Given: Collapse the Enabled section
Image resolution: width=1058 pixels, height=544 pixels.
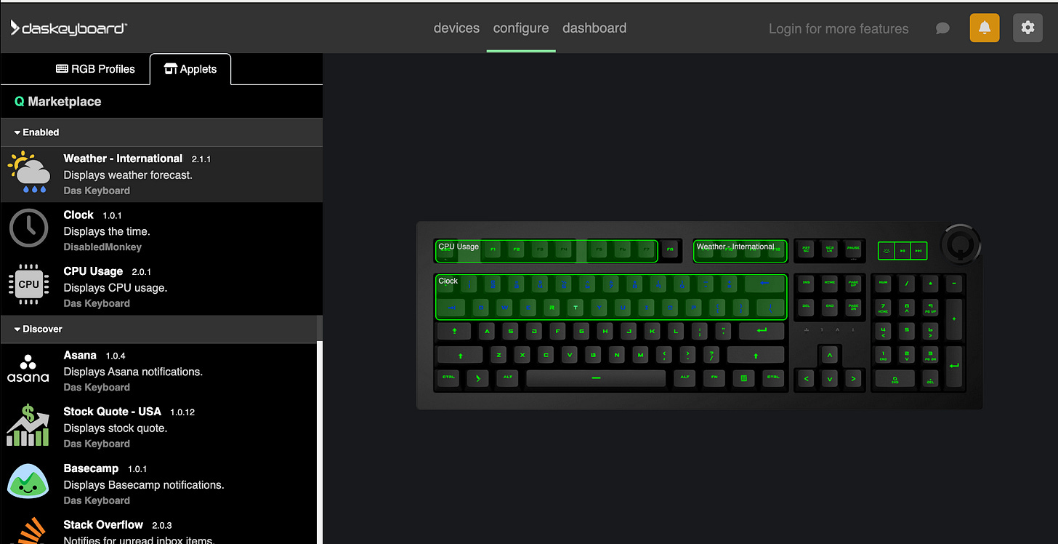Looking at the screenshot, I should pyautogui.click(x=36, y=132).
